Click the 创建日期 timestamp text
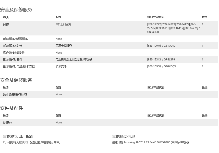The image size is (219, 153). coord(150,143)
